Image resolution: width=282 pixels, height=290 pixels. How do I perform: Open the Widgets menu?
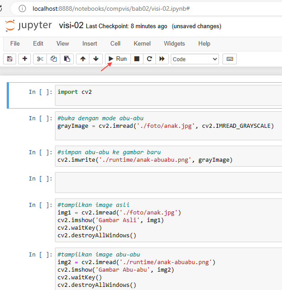[174, 44]
